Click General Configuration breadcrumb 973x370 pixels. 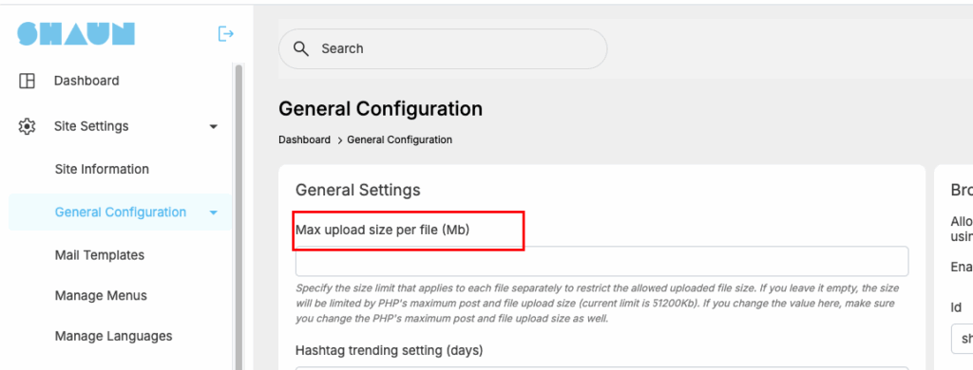(400, 139)
